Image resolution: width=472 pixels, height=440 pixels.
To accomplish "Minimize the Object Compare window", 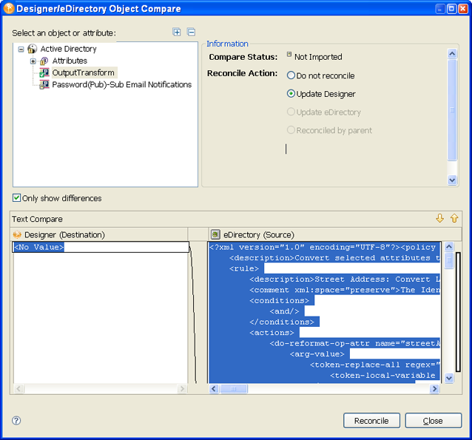I will coord(440,9).
